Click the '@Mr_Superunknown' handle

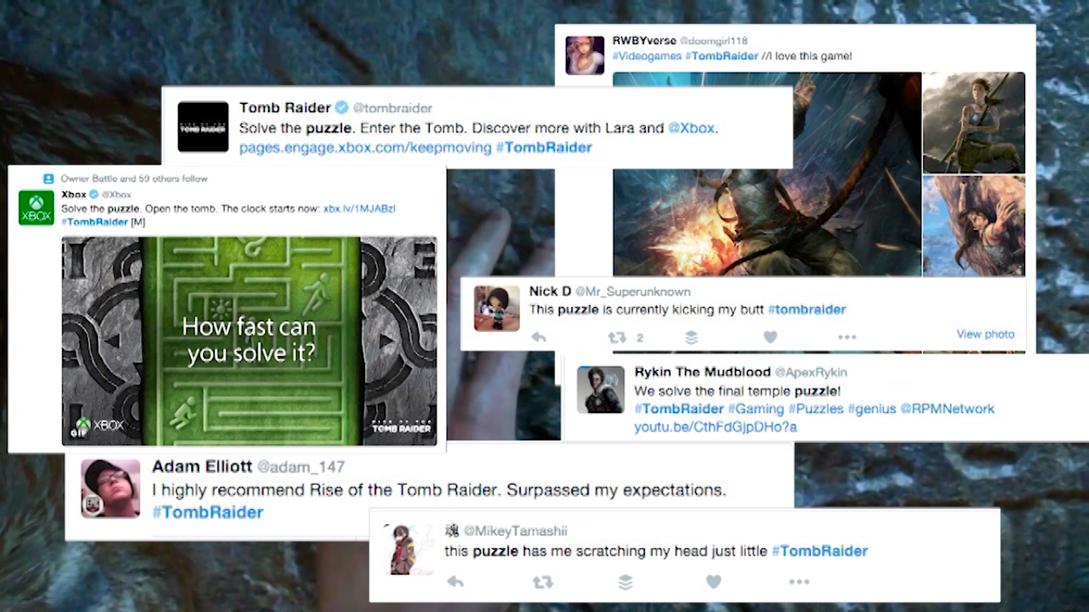[633, 292]
